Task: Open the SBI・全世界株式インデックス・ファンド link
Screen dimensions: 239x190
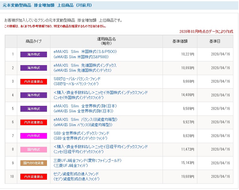Action: [x=81, y=136]
